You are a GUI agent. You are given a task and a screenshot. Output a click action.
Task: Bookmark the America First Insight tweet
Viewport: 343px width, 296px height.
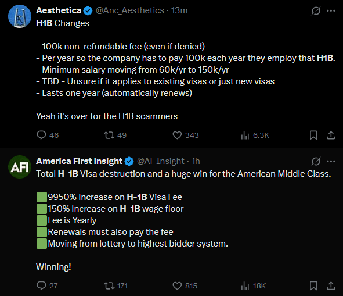tap(313, 286)
